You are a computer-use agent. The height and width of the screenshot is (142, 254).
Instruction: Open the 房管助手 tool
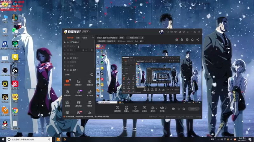pos(78,82)
